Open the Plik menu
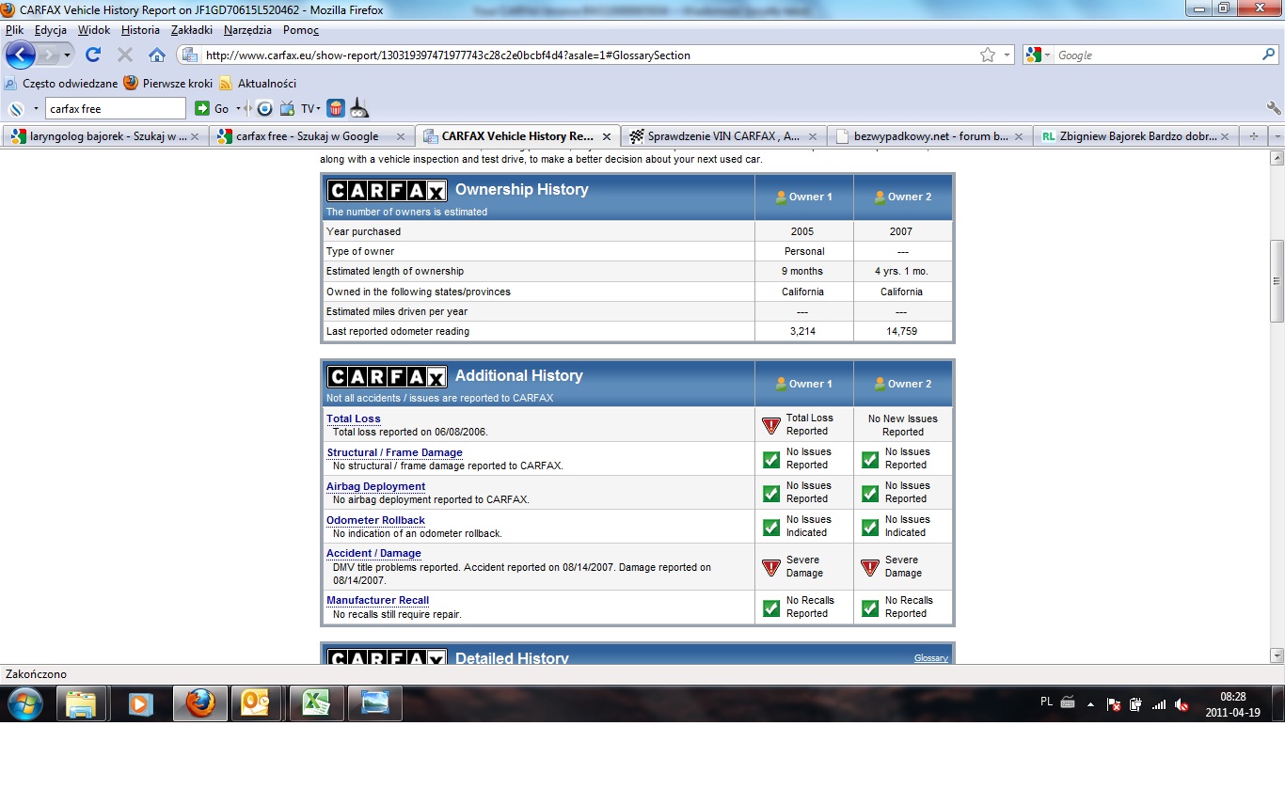1285x805 pixels. point(14,30)
